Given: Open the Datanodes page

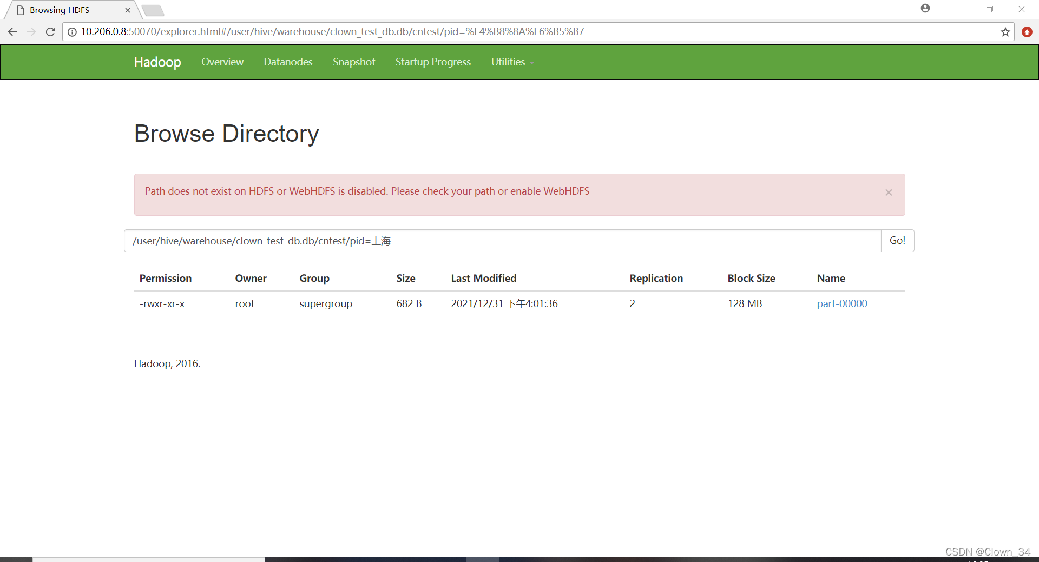Looking at the screenshot, I should (x=288, y=62).
